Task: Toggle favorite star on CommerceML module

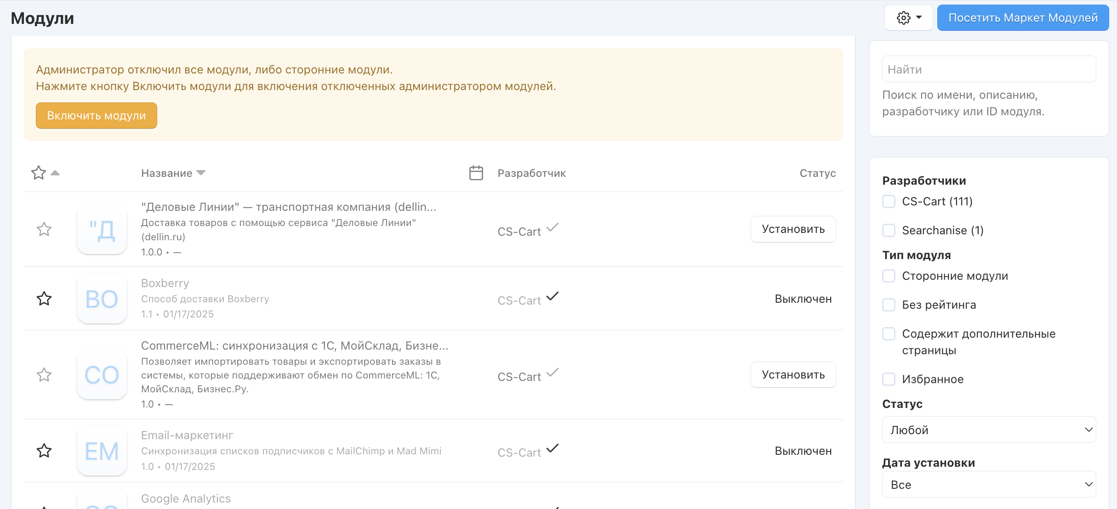Action: click(44, 375)
